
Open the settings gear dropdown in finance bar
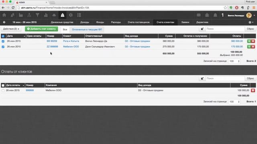tap(251, 22)
